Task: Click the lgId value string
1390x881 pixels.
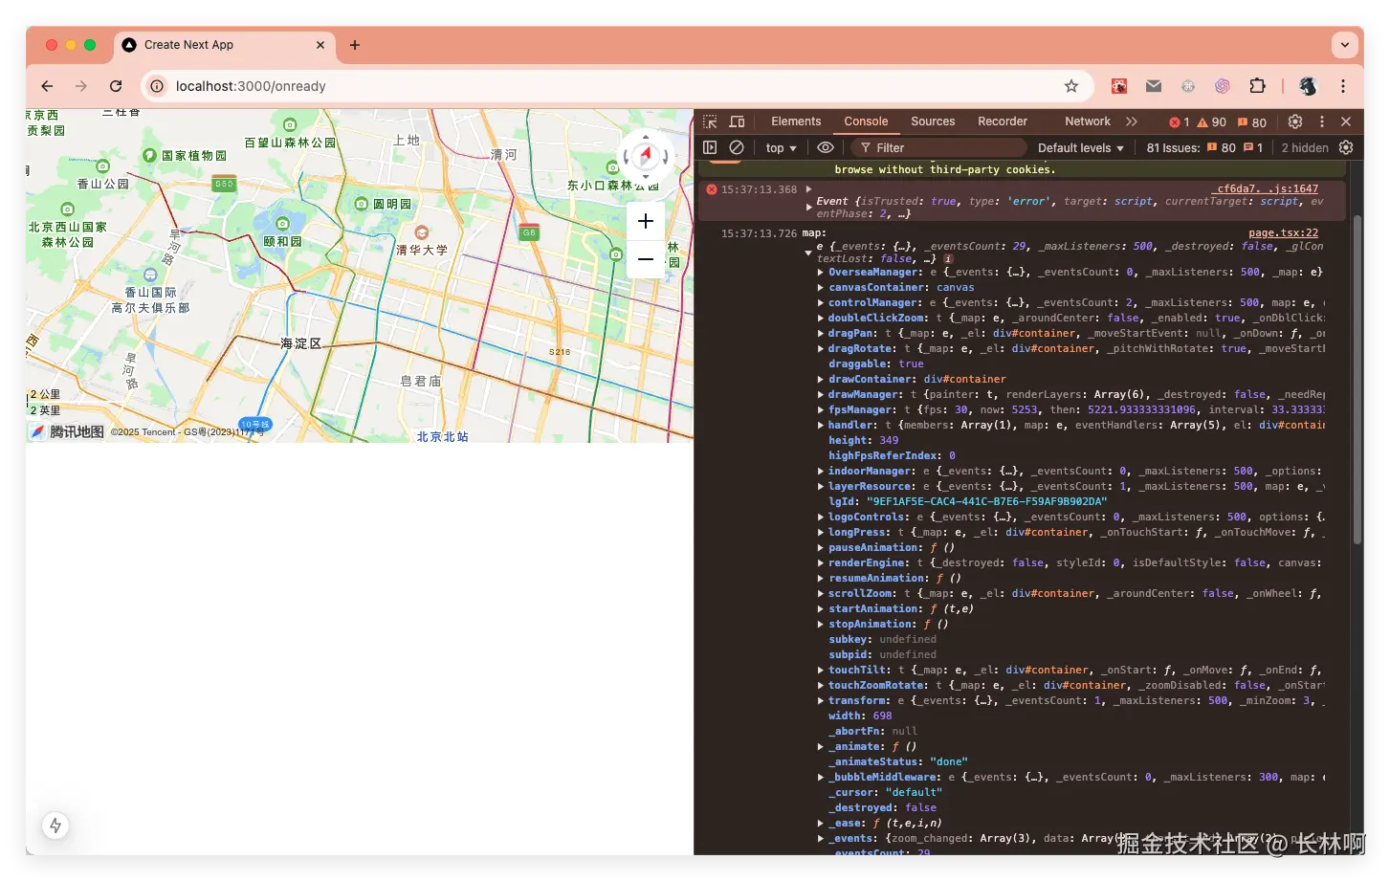Action: click(986, 501)
